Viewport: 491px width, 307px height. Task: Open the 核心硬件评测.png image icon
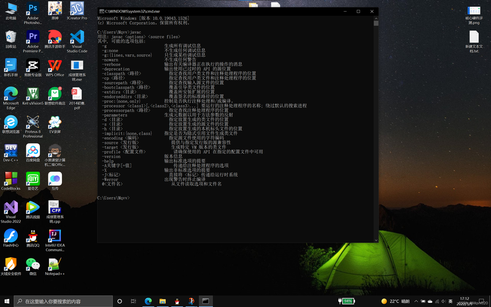coord(474,15)
